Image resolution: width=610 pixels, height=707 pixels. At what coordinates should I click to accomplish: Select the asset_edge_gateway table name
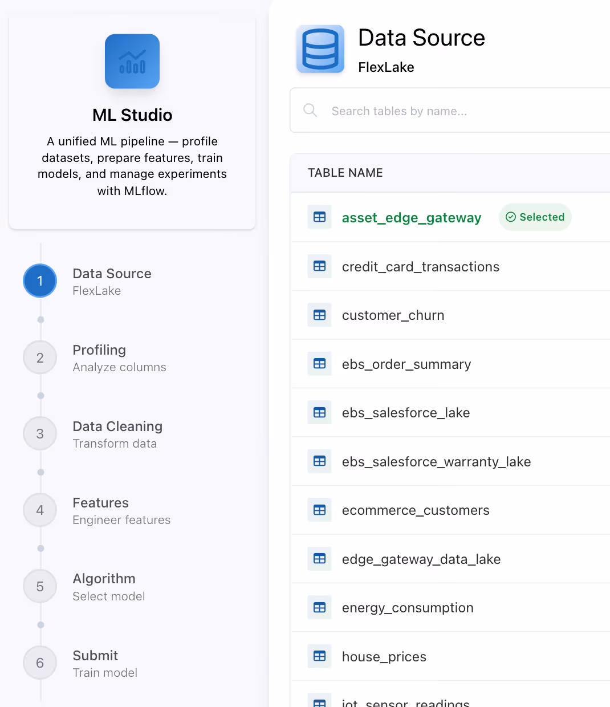tap(412, 218)
